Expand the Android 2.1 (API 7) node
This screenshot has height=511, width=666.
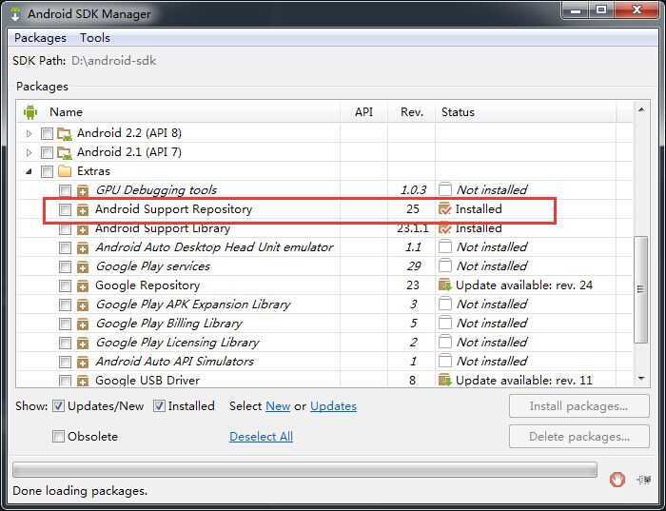pos(29,152)
